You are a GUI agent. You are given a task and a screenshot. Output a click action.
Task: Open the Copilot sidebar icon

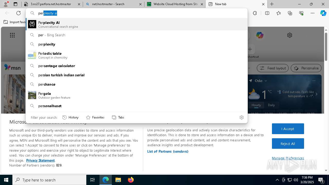[x=323, y=13]
